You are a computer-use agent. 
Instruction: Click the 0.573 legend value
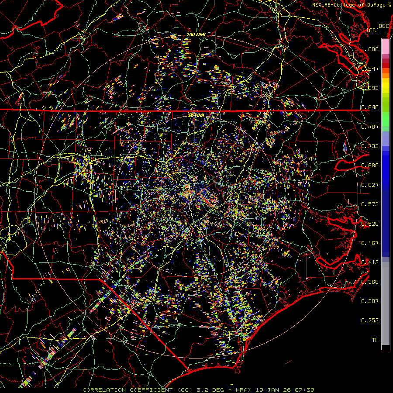[370, 204]
